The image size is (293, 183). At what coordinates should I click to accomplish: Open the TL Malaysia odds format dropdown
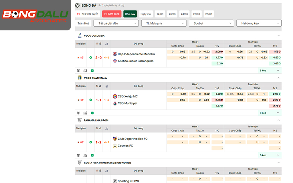pos(163,23)
